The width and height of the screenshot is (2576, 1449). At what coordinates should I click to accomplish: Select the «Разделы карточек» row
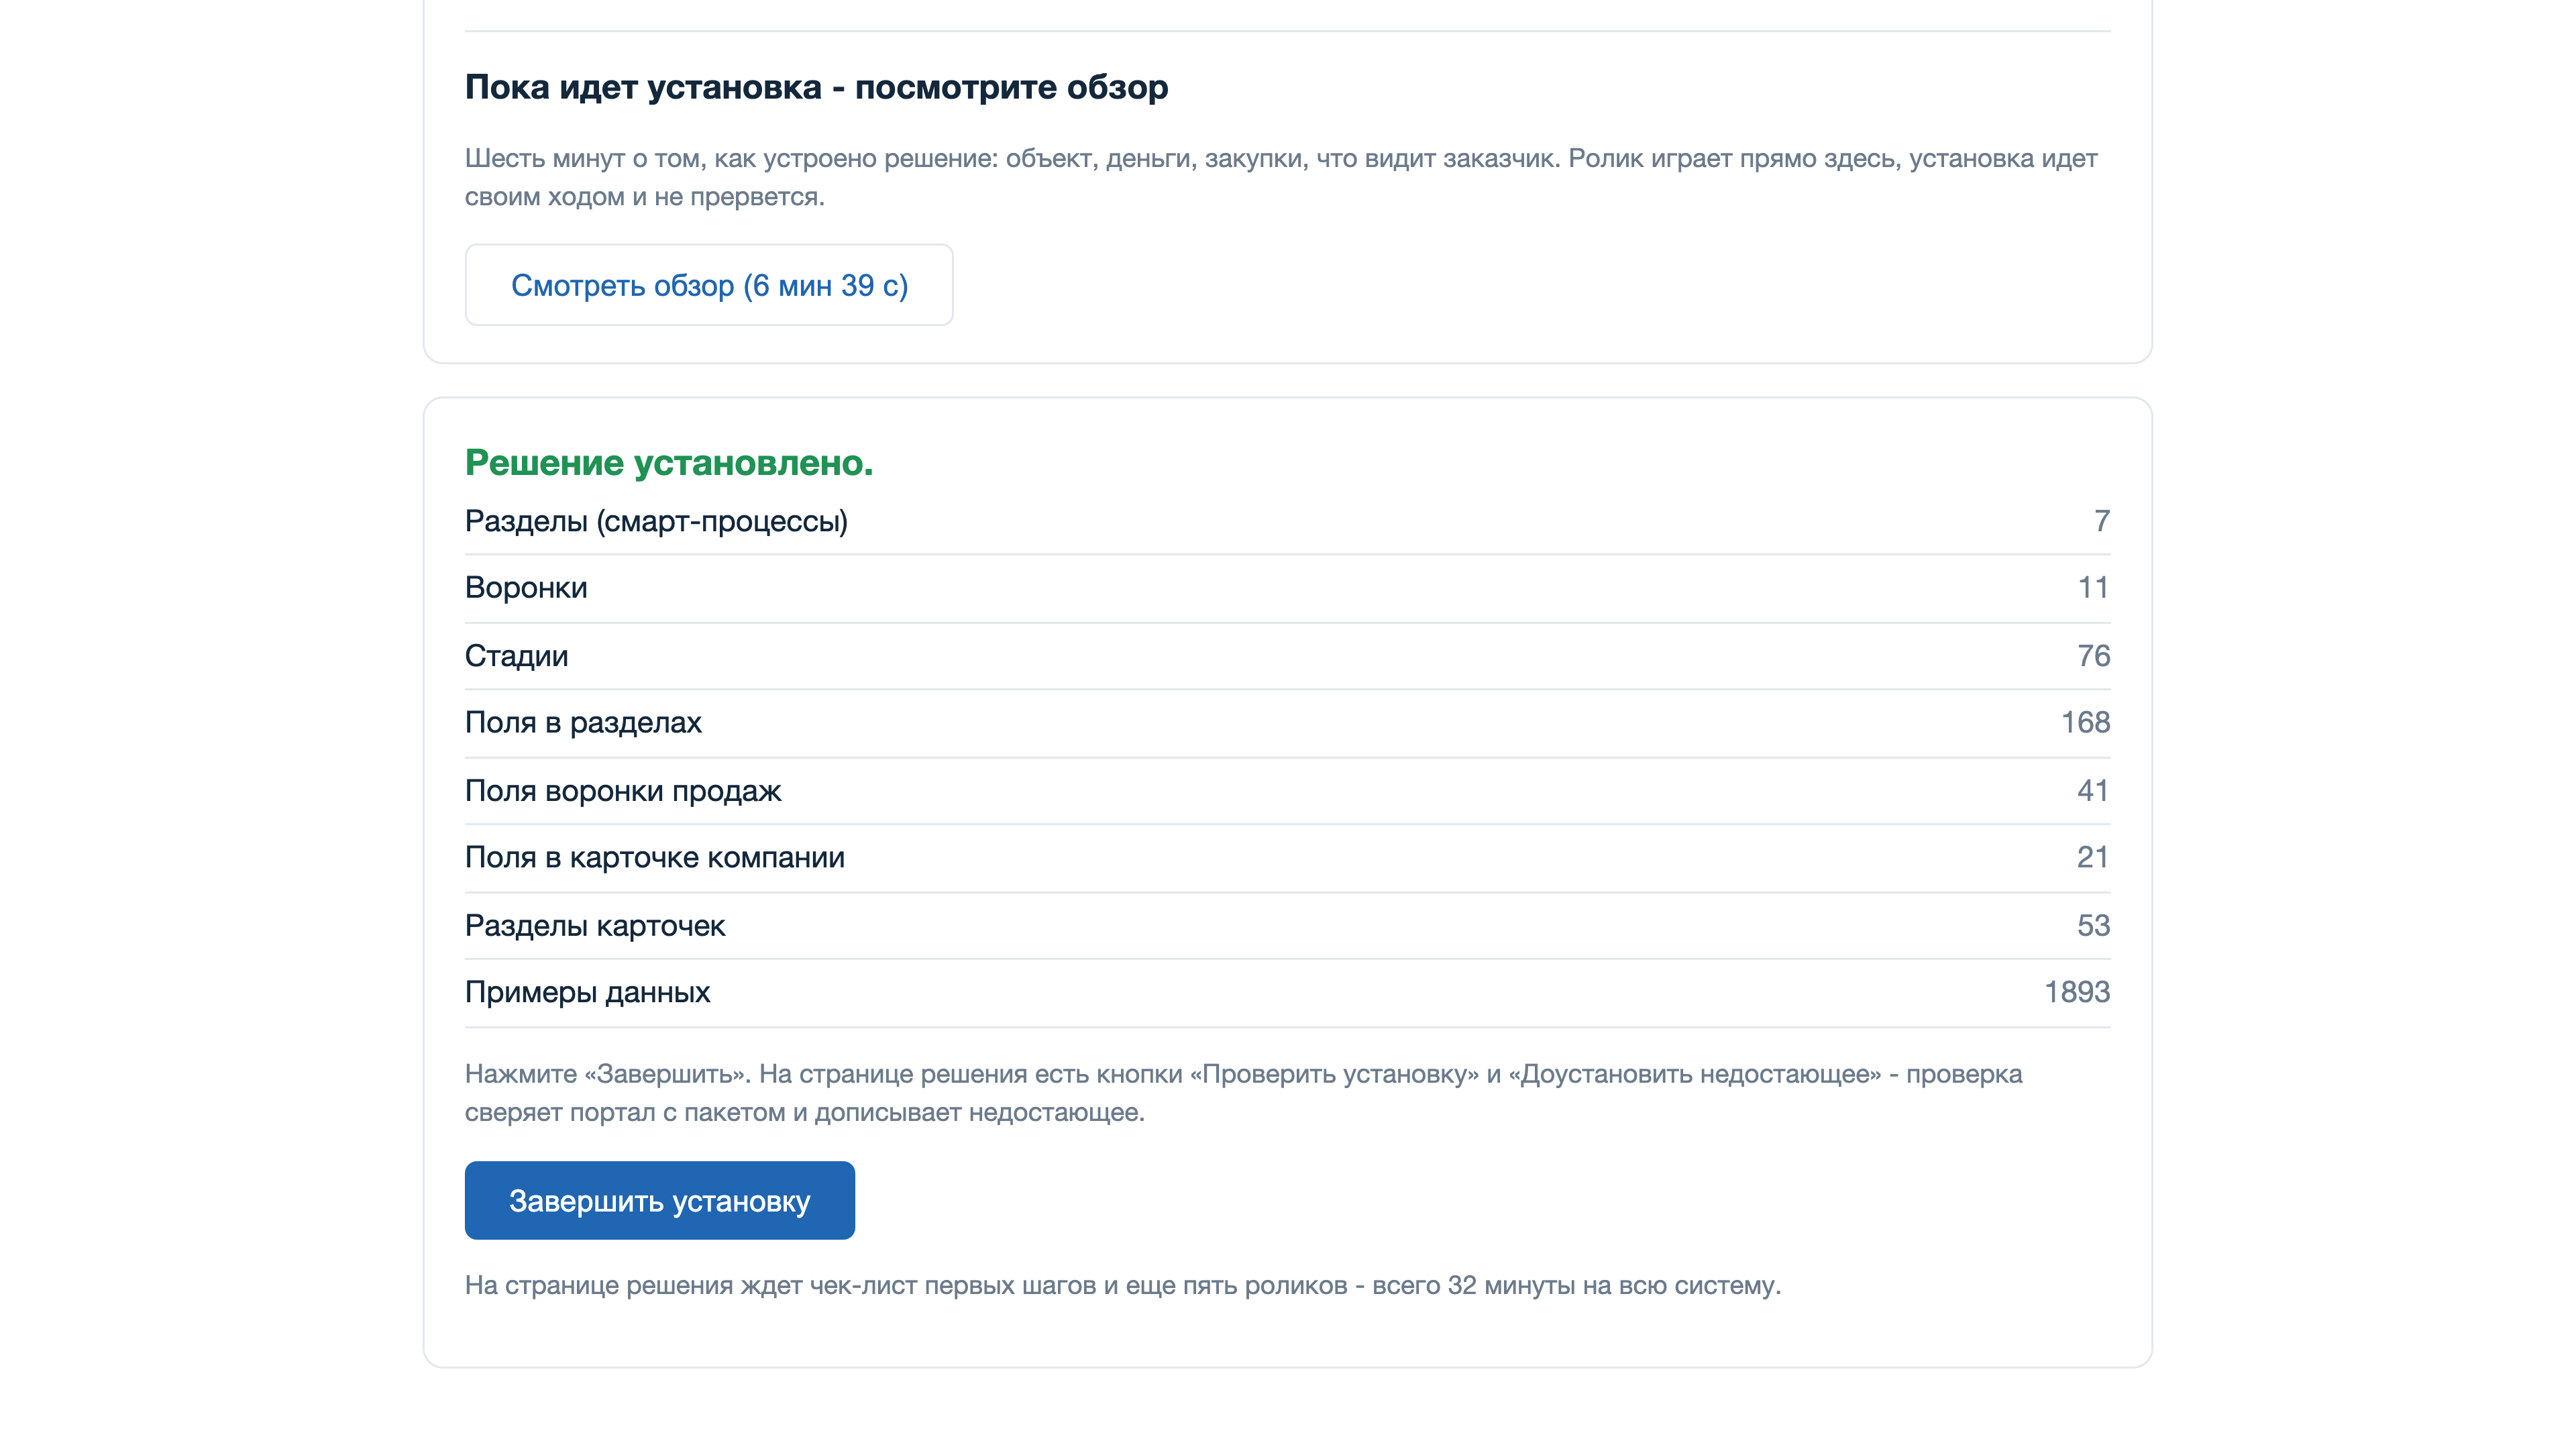click(1288, 926)
